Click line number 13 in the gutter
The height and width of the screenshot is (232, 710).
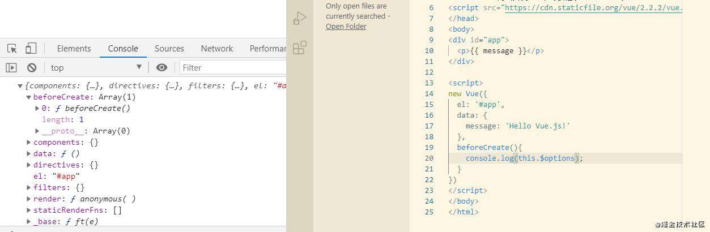(429, 83)
